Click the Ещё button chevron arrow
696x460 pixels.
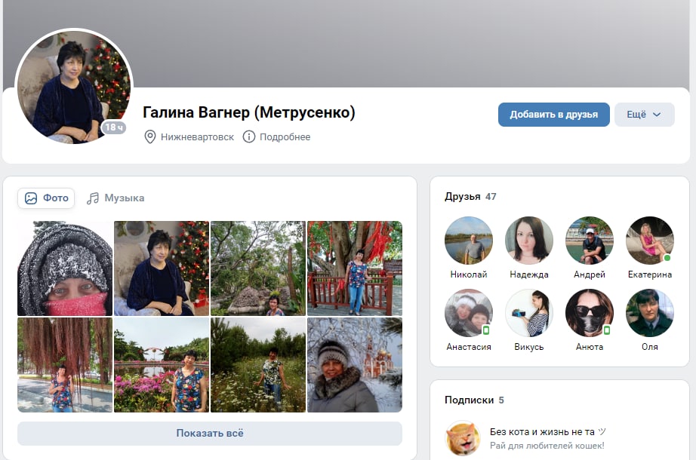point(657,115)
